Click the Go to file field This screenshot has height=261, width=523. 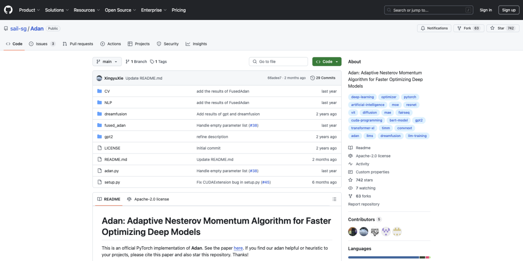tap(279, 62)
